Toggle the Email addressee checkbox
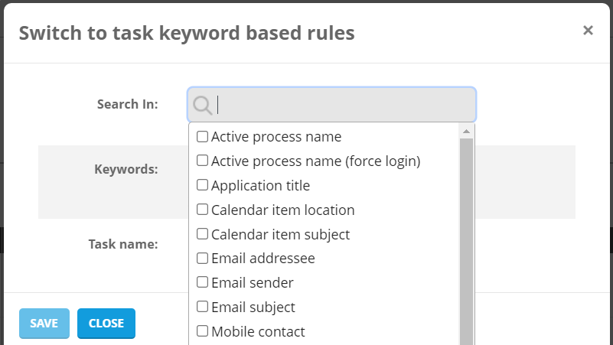The width and height of the screenshot is (613, 345). tap(203, 259)
